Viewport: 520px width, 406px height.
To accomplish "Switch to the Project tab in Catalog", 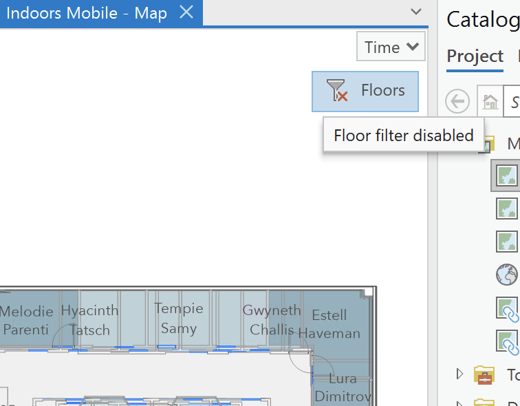I will coord(475,56).
